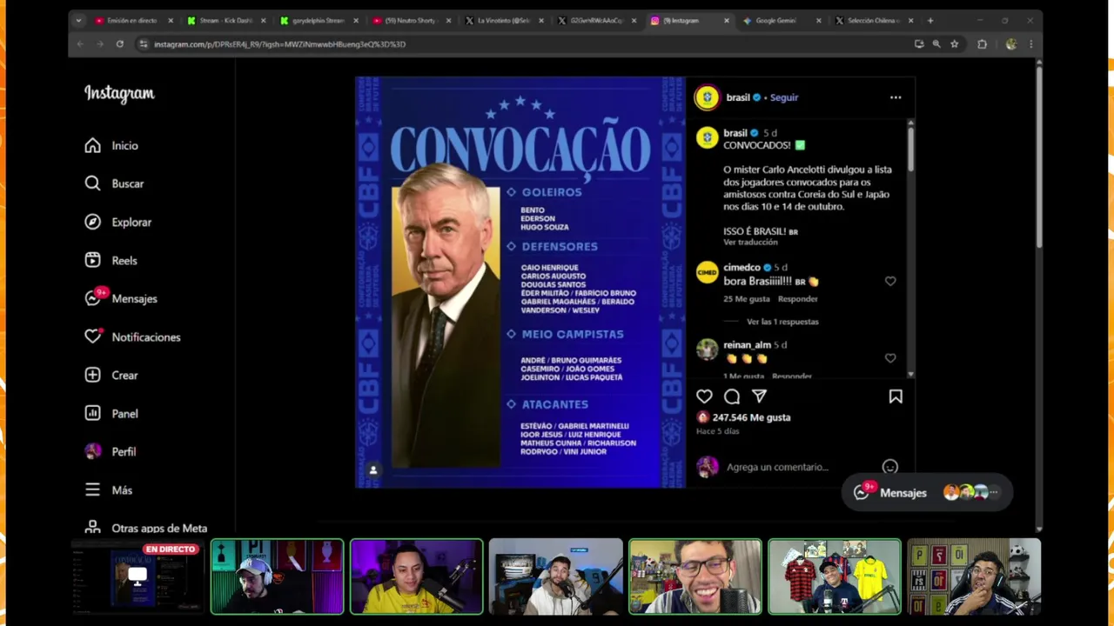View site information icon in address bar
Screen dimensions: 1114x626
pos(144,43)
